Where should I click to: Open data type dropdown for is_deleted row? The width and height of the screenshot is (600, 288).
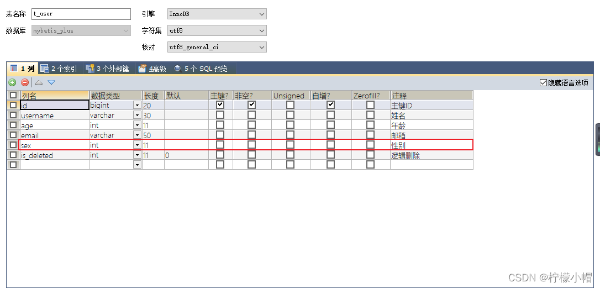click(137, 155)
